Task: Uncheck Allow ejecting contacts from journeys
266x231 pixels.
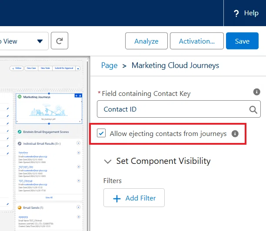Action: point(101,133)
